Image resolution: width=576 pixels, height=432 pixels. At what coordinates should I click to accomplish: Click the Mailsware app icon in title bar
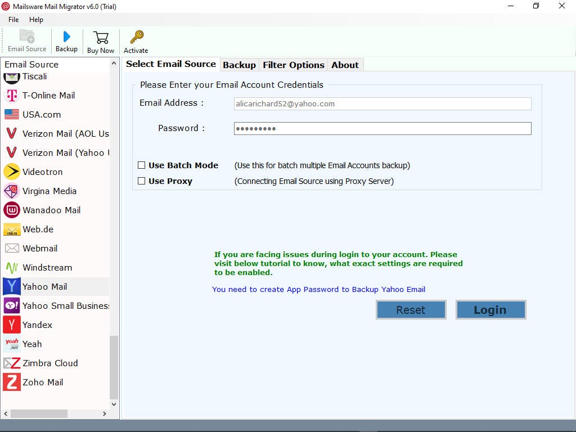(6, 6)
